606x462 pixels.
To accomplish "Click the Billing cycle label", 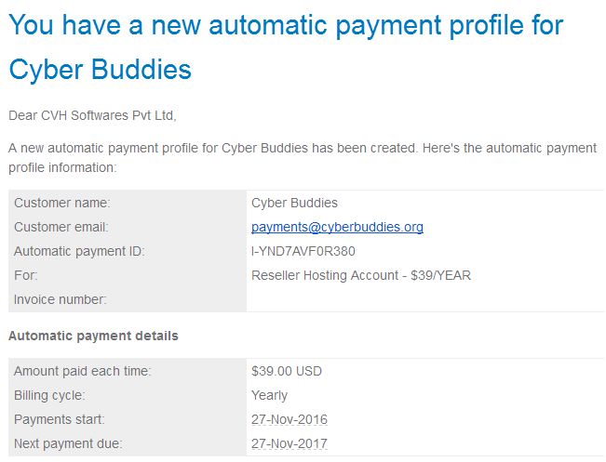I will (x=49, y=395).
